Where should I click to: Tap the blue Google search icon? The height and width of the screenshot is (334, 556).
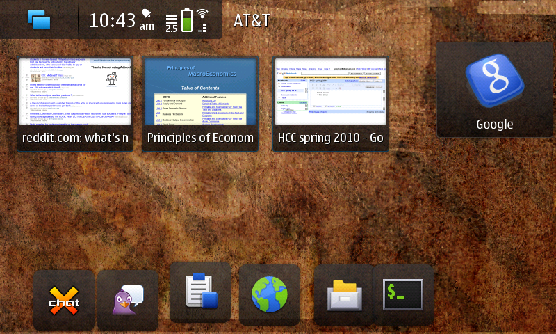tap(494, 83)
